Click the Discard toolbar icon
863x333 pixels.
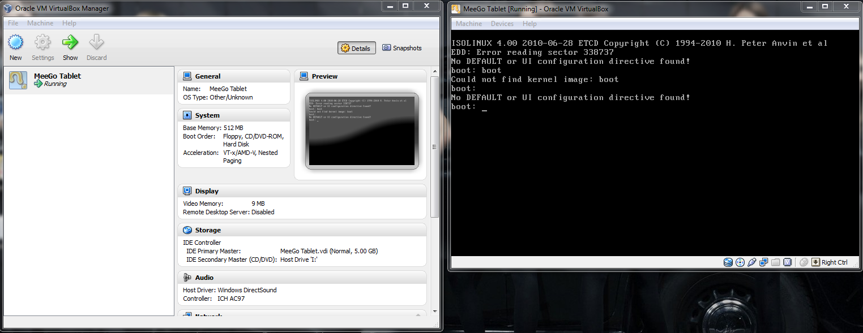pos(96,42)
